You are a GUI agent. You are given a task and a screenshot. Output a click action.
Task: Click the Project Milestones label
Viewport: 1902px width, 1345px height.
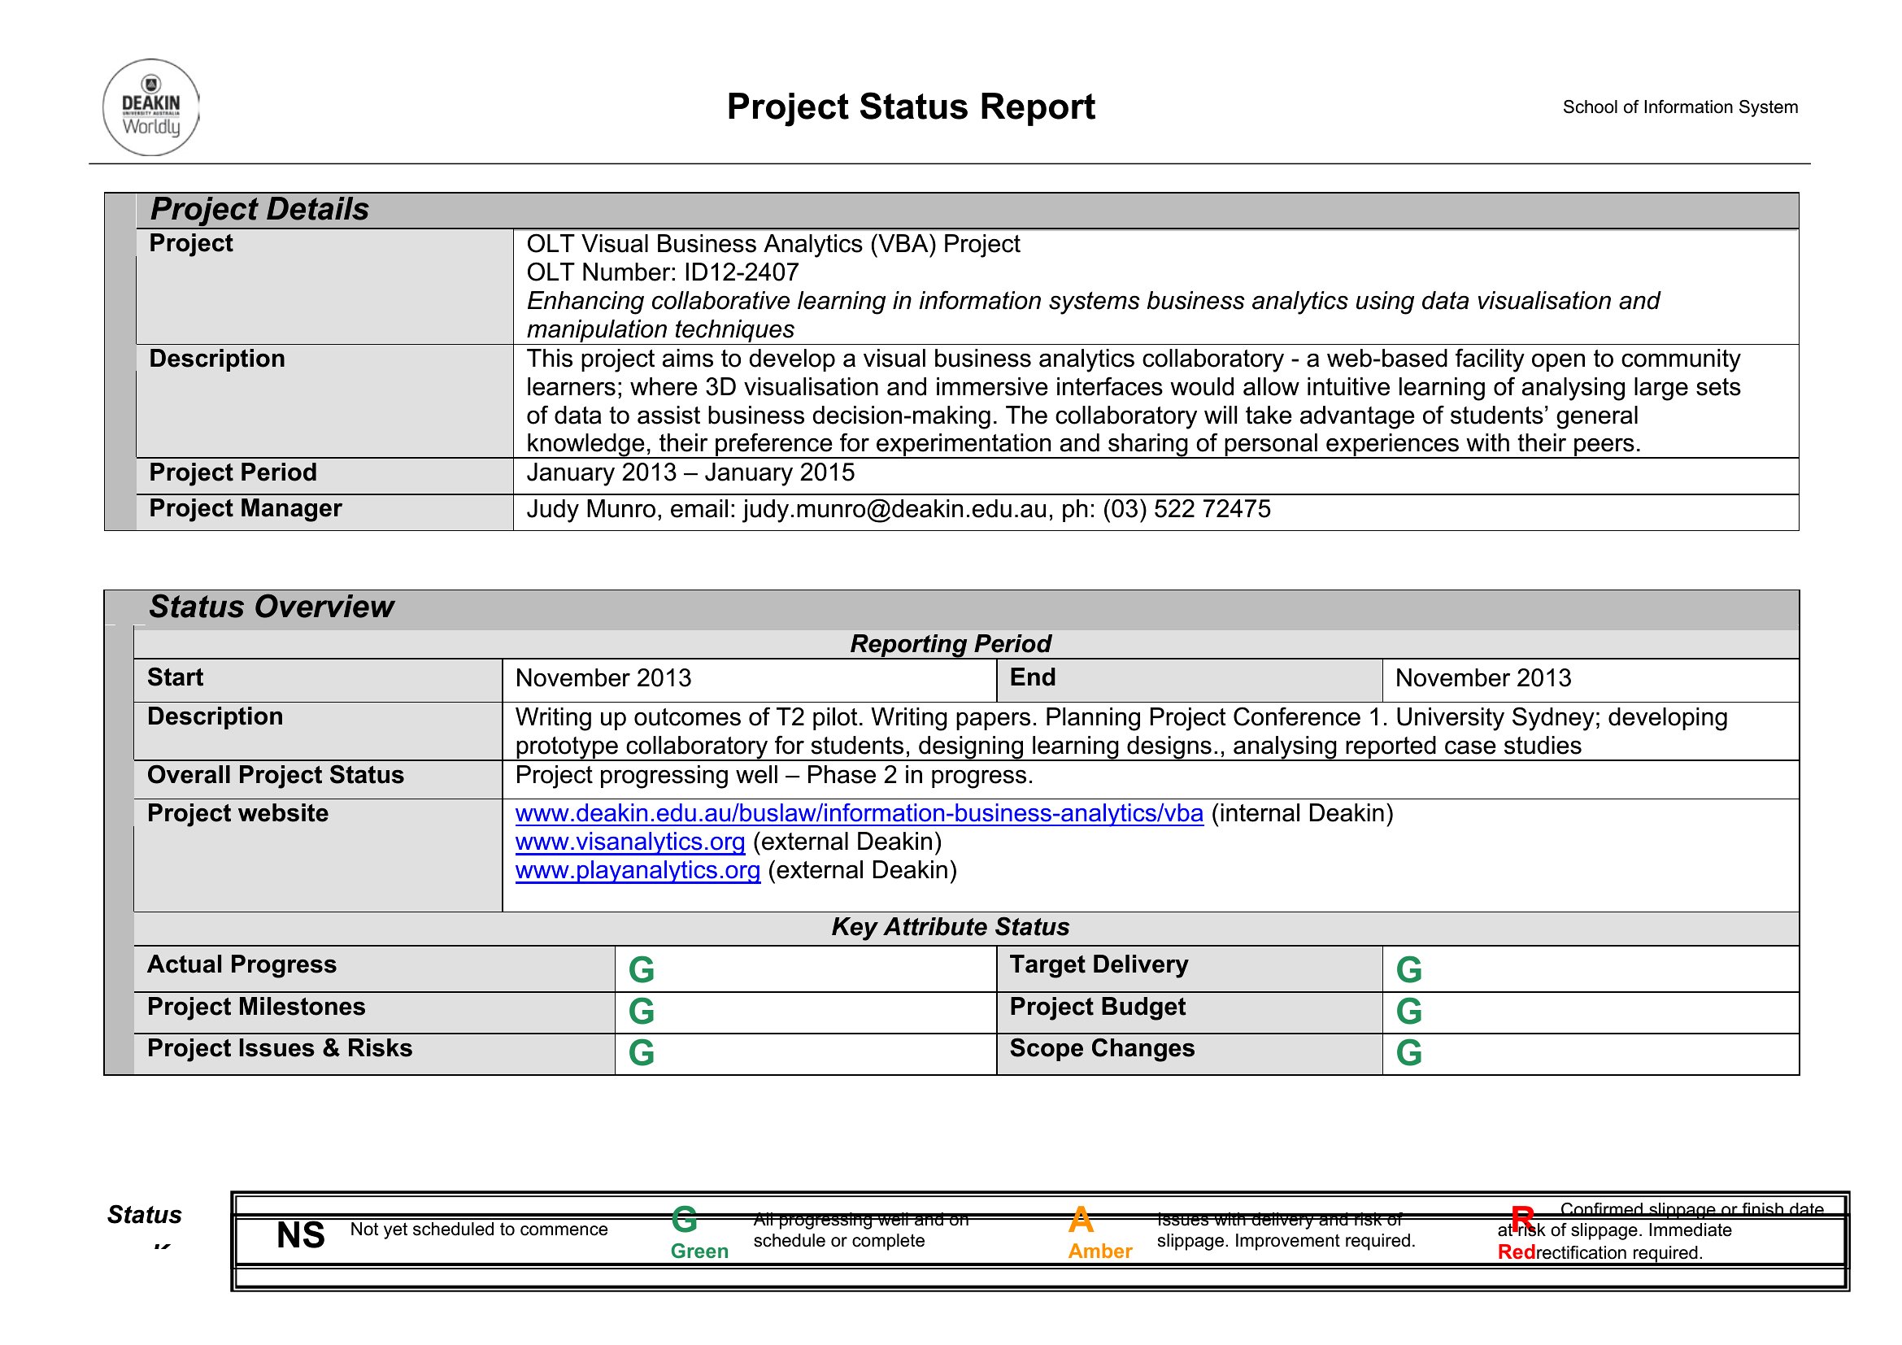[x=256, y=1006]
